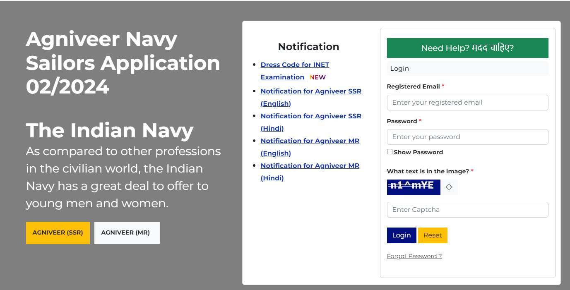The height and width of the screenshot is (290, 570).
Task: Open Notification for Agniveer SSR (Hindi)
Action: point(311,122)
